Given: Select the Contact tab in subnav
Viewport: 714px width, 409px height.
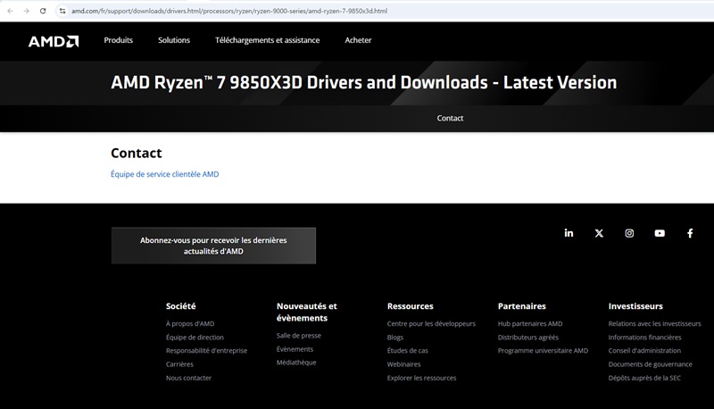Looking at the screenshot, I should [x=450, y=118].
